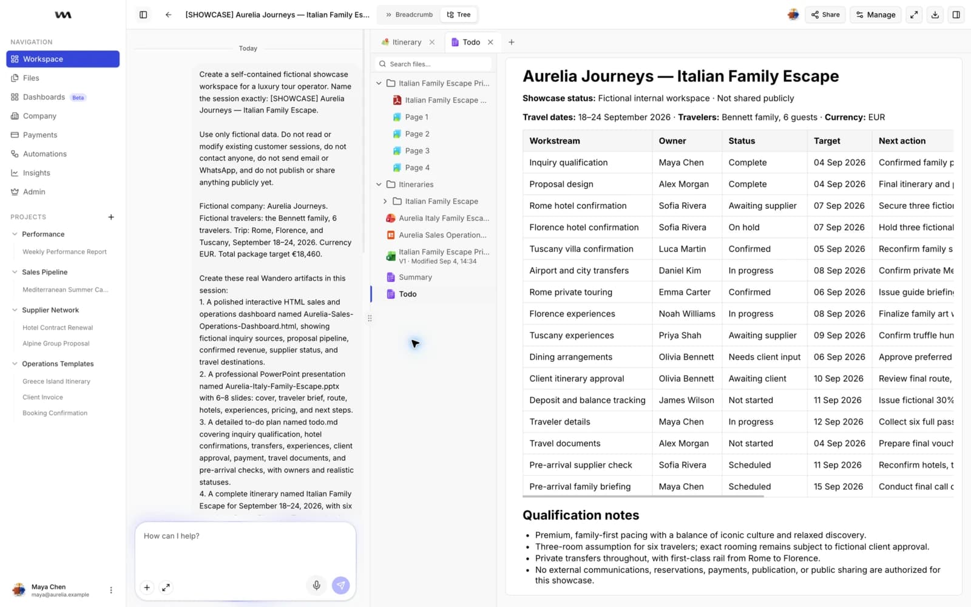Open Alpine Group Proposal

click(x=56, y=344)
